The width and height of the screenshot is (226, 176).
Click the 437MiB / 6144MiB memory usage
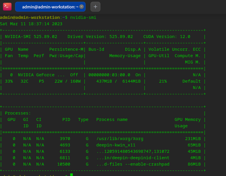(118, 81)
